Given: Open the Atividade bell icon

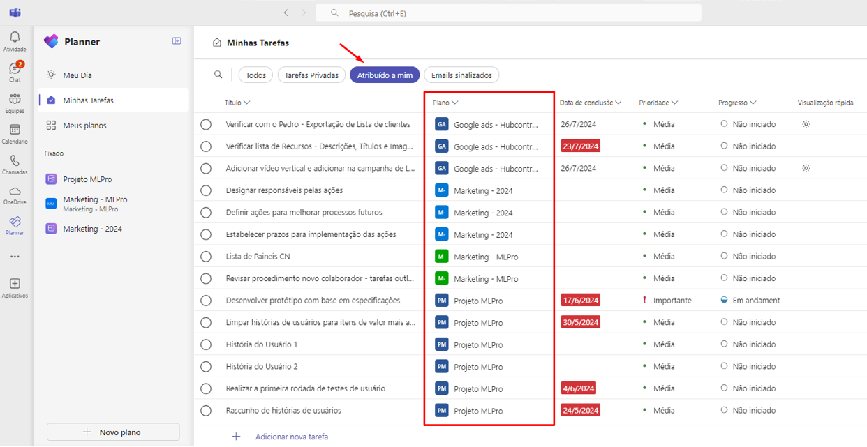Looking at the screenshot, I should 15,38.
